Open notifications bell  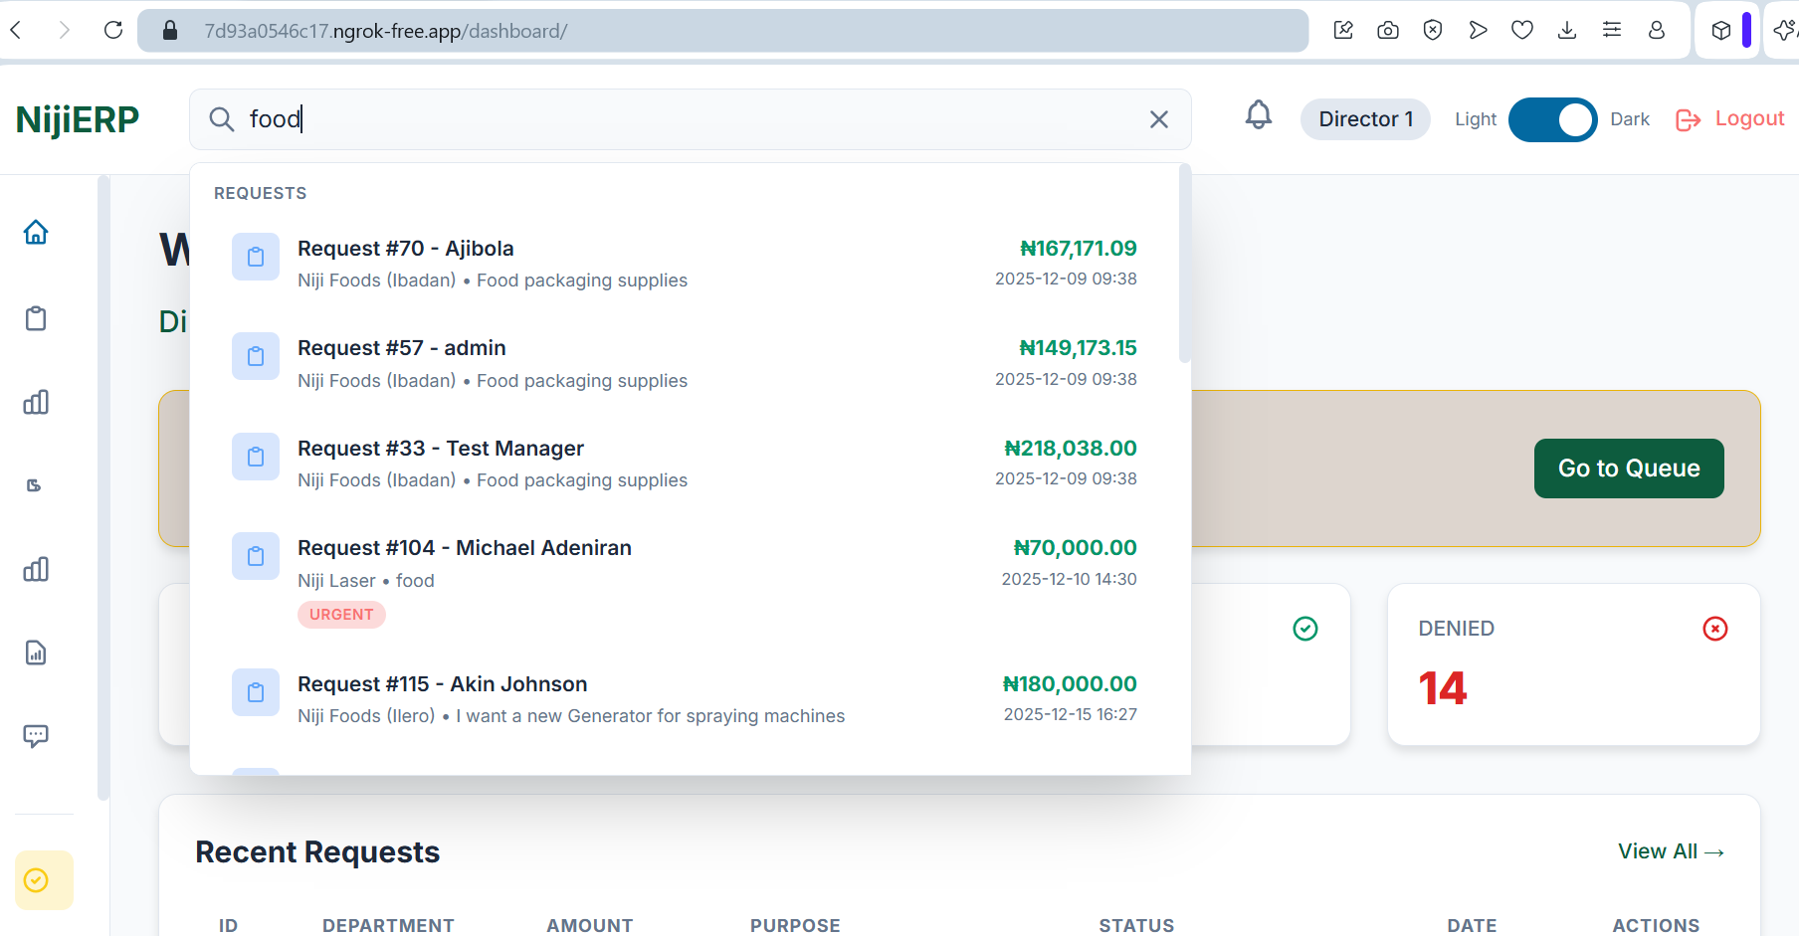(1259, 115)
